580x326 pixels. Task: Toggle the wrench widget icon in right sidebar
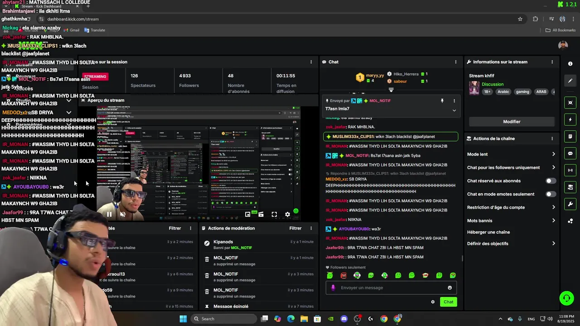[x=570, y=204]
